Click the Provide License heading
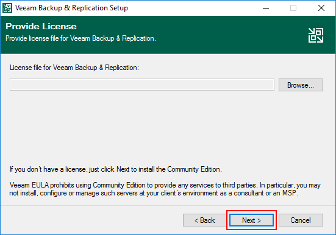Screen dimensions: 336x235 [41, 26]
